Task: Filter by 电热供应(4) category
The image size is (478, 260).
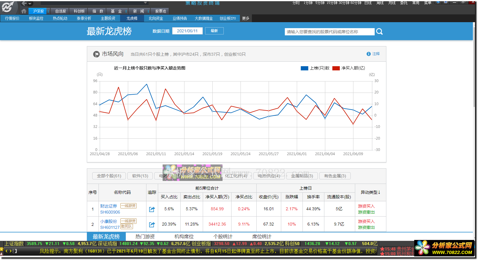Action: (x=269, y=176)
